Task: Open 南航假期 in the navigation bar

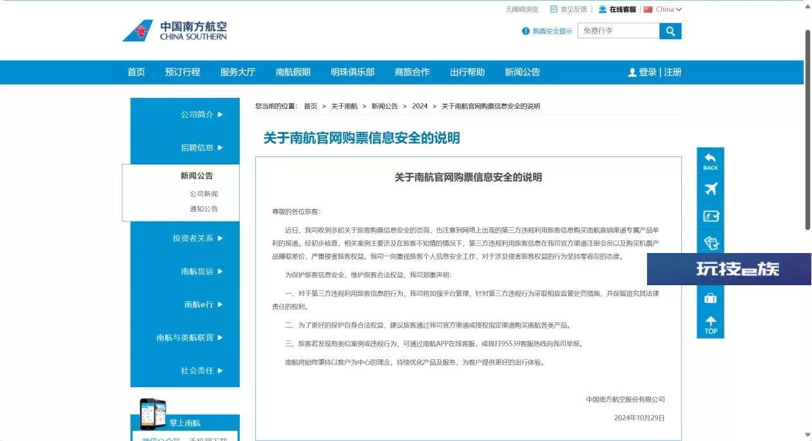Action: pos(293,72)
